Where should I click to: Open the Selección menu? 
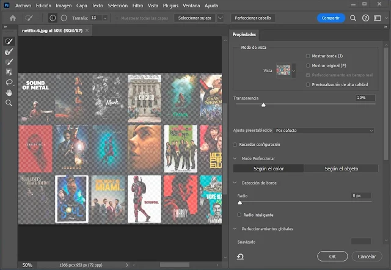(x=118, y=5)
